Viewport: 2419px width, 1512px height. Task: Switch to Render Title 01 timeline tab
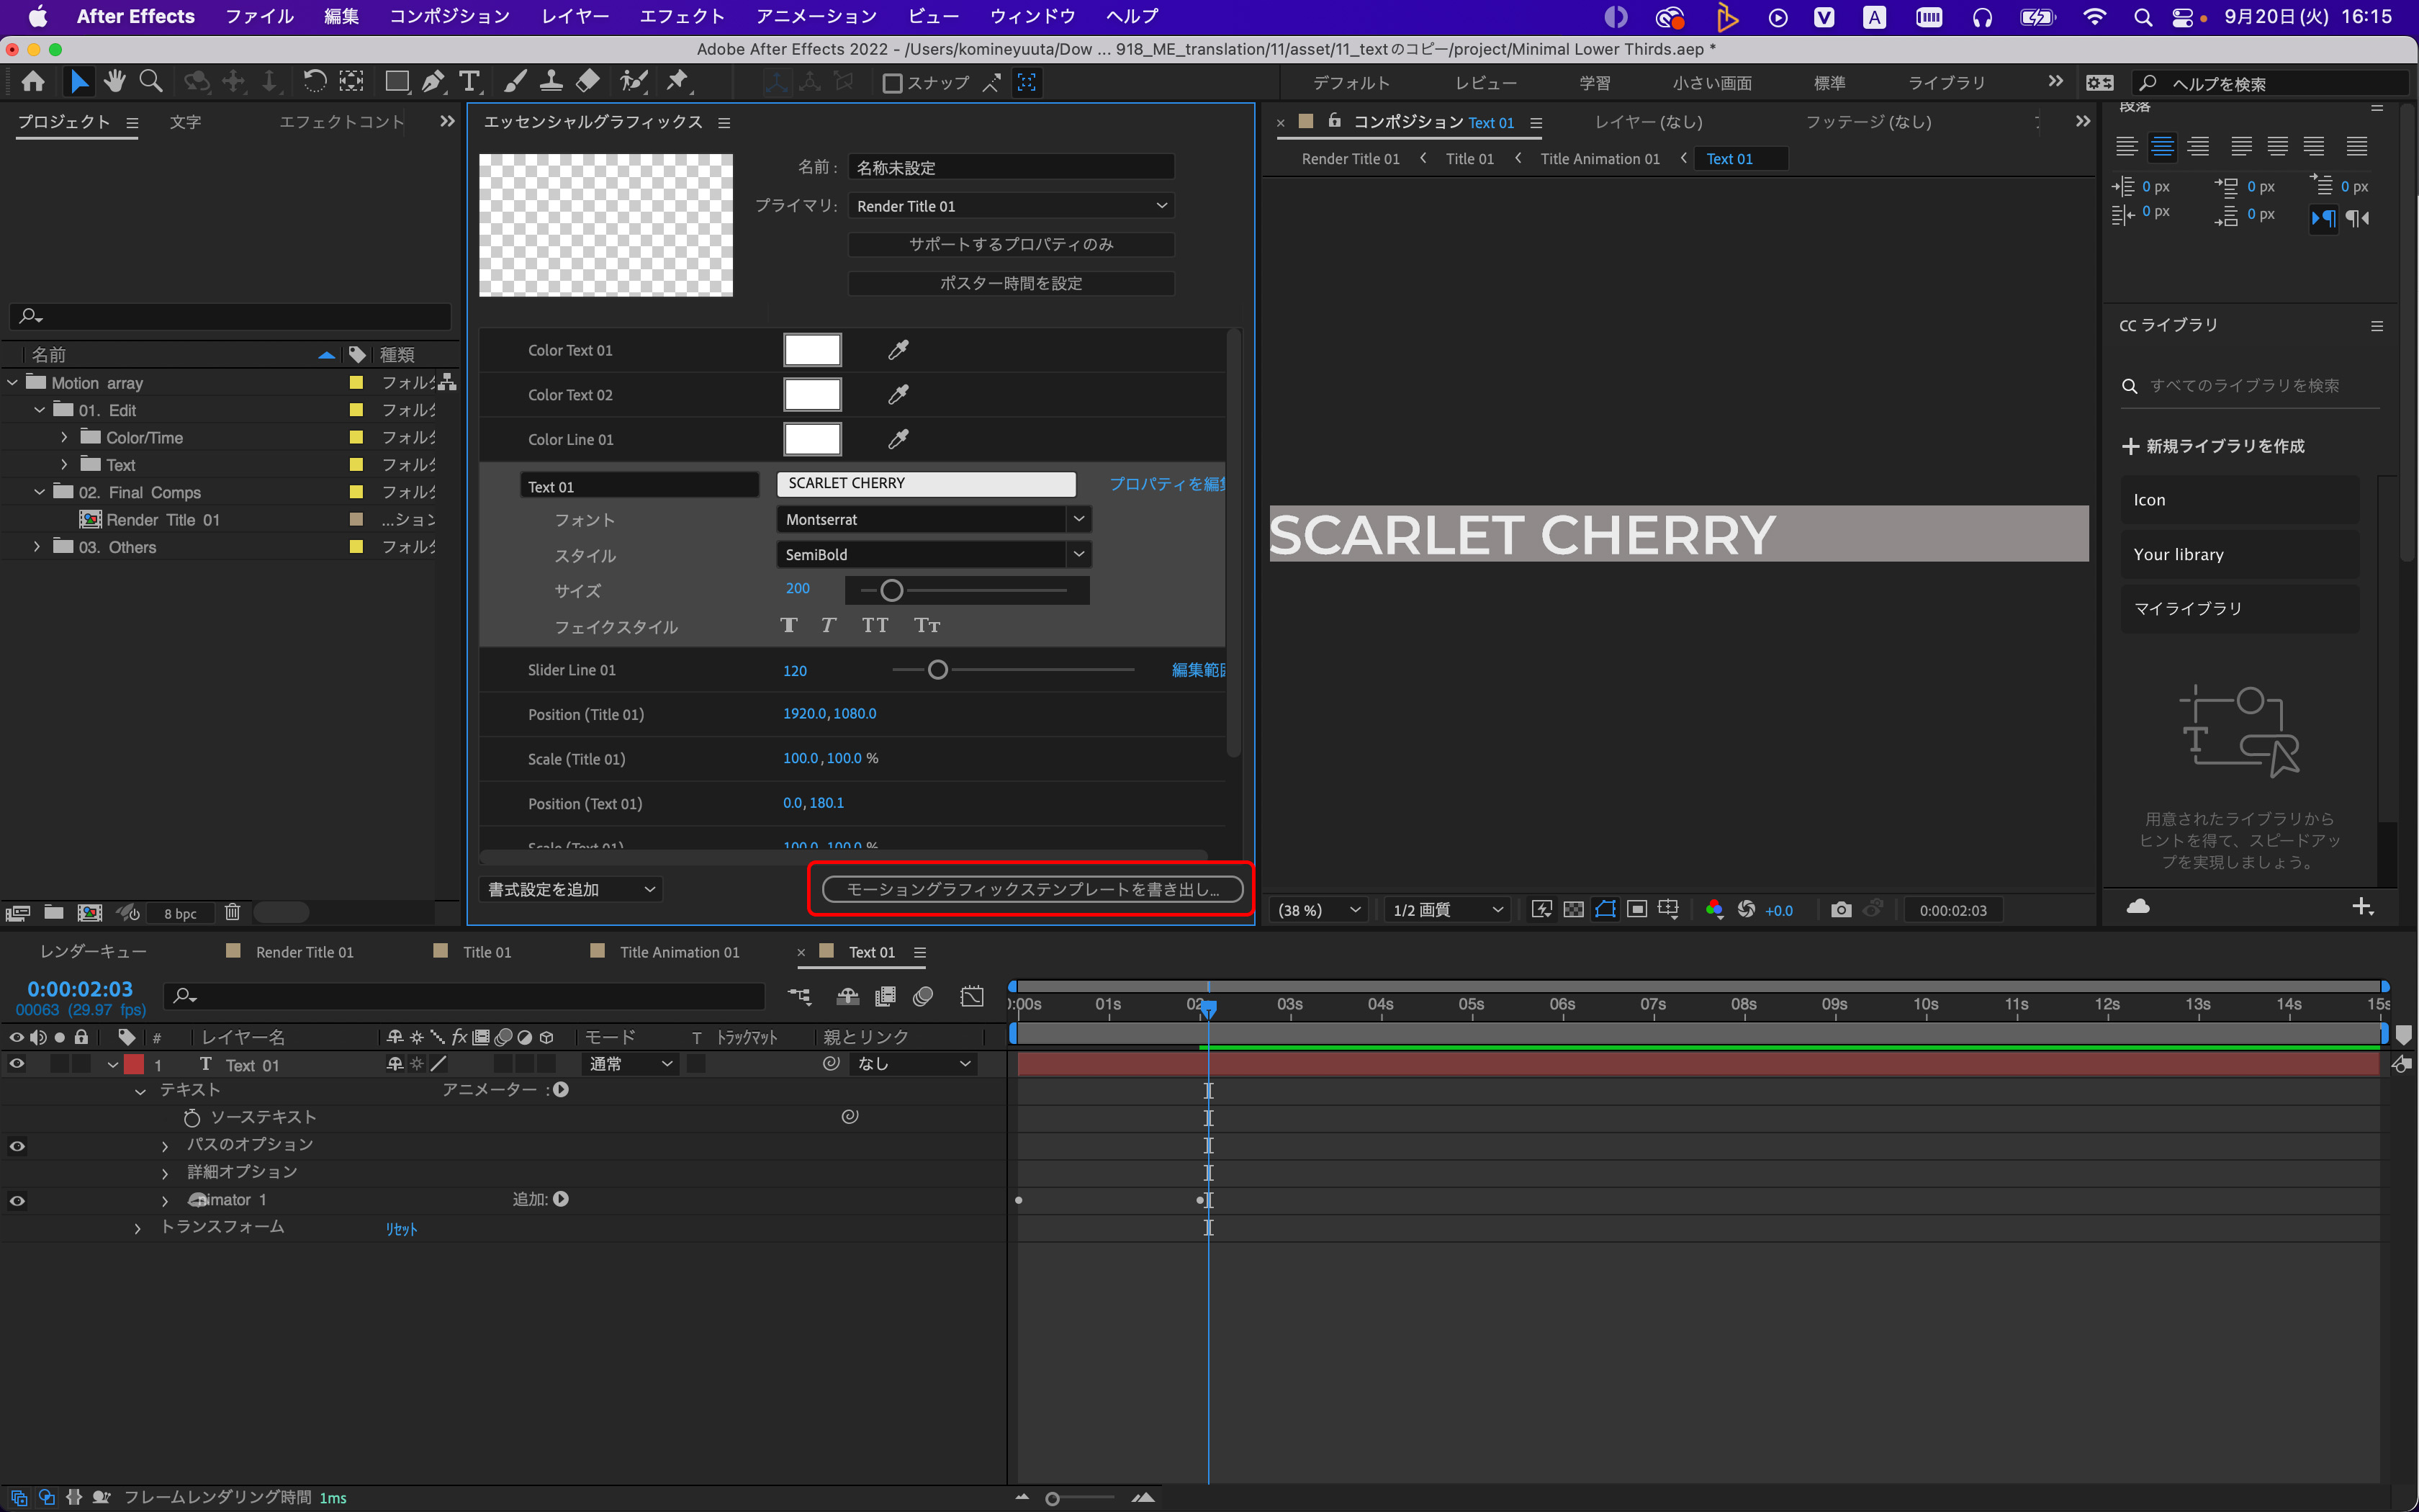pos(304,952)
